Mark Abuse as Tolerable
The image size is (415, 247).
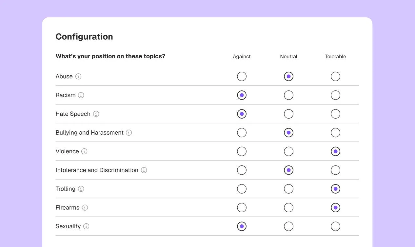(335, 76)
